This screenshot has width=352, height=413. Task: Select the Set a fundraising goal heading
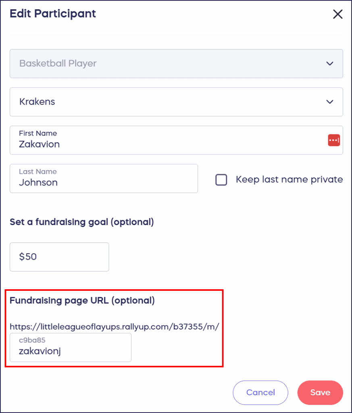point(82,222)
